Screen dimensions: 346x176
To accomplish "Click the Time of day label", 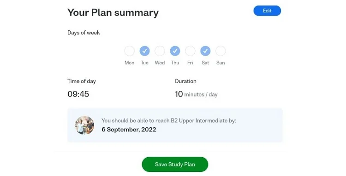I will [82, 81].
